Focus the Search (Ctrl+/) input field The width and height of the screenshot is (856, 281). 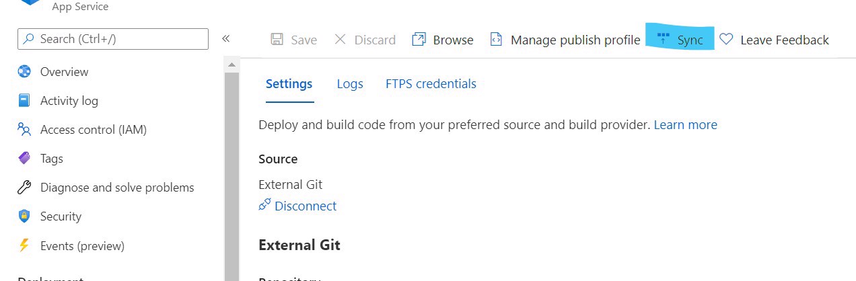pos(113,39)
